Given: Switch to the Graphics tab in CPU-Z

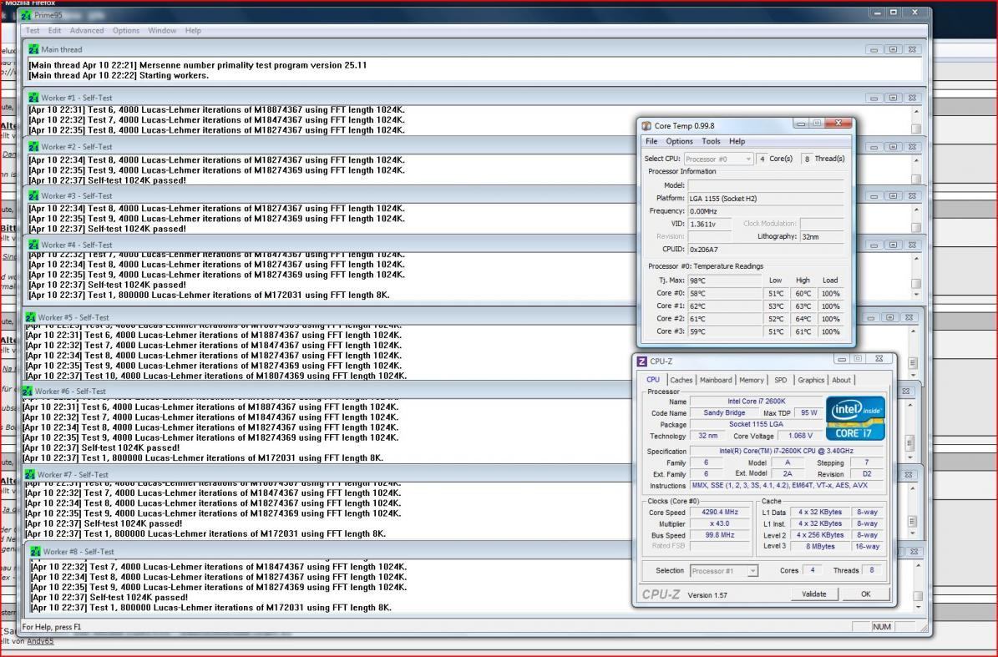Looking at the screenshot, I should point(811,380).
